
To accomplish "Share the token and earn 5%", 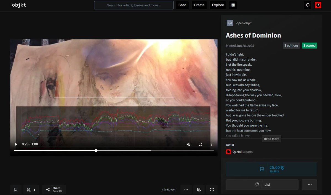I will coord(54,189).
